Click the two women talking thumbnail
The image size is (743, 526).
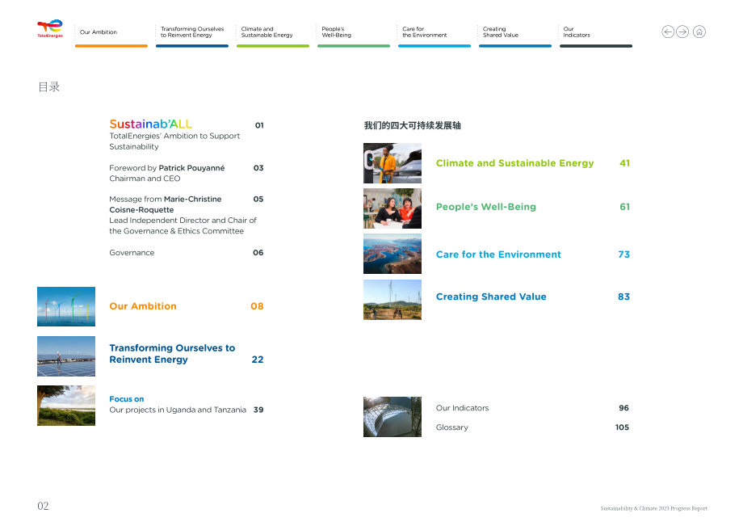pos(392,208)
